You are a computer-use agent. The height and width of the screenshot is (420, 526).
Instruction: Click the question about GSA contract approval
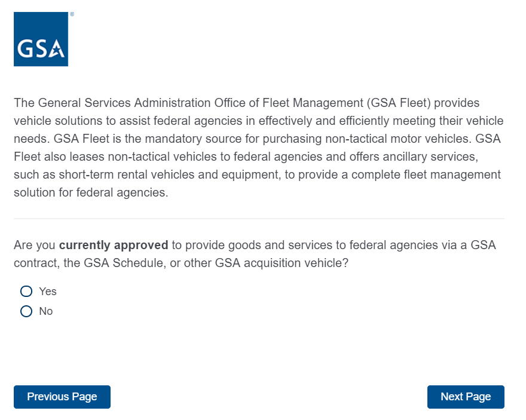(x=255, y=254)
